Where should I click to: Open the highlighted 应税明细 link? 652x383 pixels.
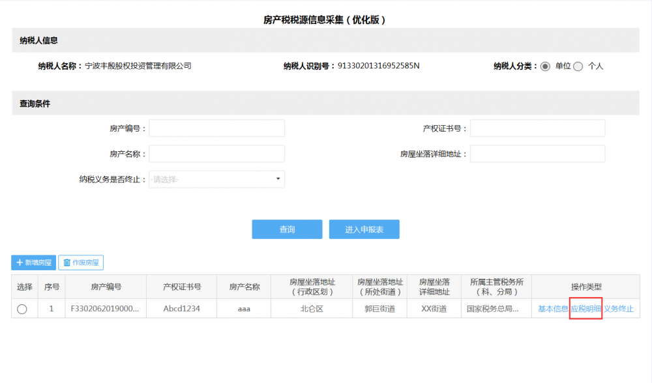click(585, 309)
